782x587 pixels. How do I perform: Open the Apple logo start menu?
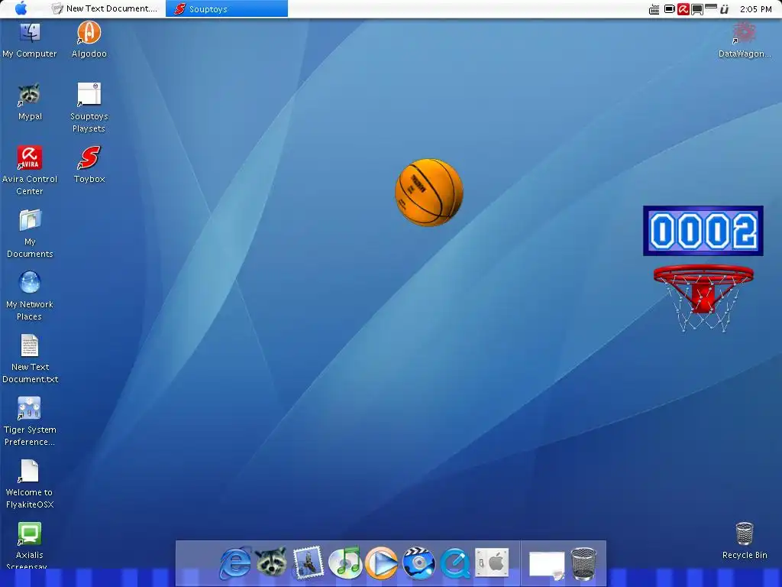coord(21,8)
